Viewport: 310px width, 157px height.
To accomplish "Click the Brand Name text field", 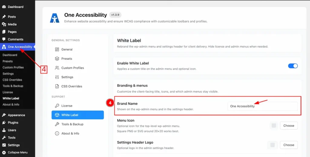I will point(262,106).
